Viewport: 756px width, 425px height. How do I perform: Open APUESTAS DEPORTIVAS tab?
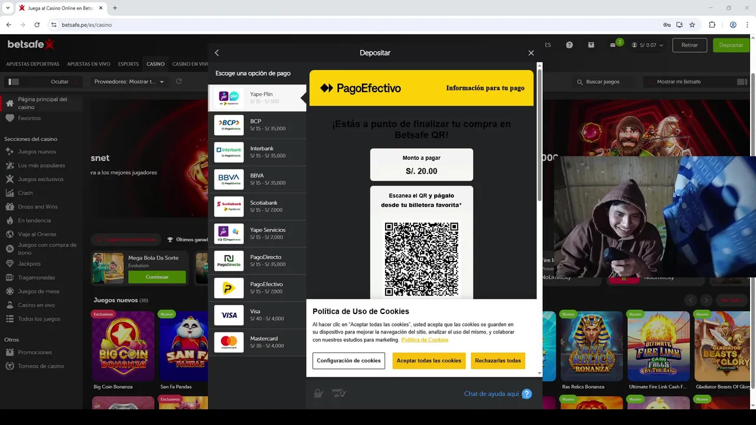click(32, 64)
